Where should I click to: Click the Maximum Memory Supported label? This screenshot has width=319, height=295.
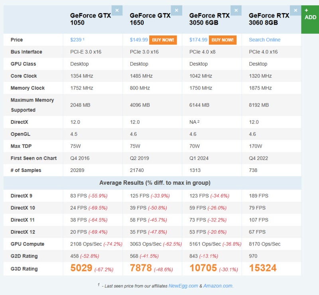pyautogui.click(x=32, y=105)
